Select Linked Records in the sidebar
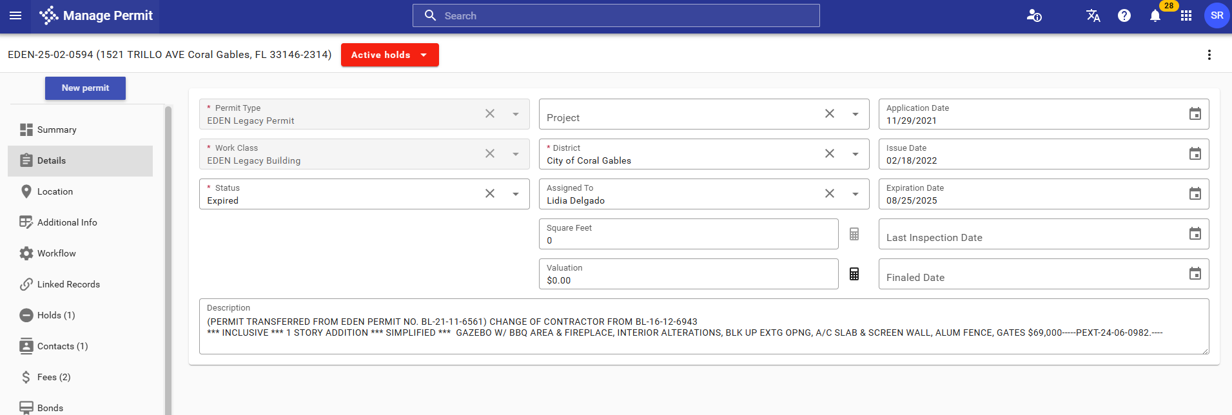Image resolution: width=1232 pixels, height=415 pixels. 68,284
